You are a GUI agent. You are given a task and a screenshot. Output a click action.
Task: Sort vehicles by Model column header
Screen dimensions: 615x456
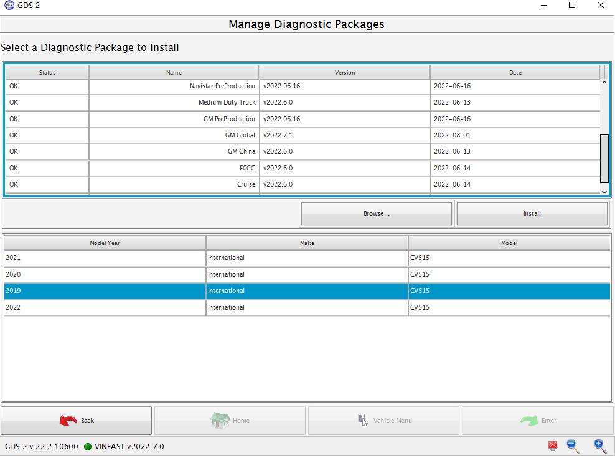tap(509, 243)
